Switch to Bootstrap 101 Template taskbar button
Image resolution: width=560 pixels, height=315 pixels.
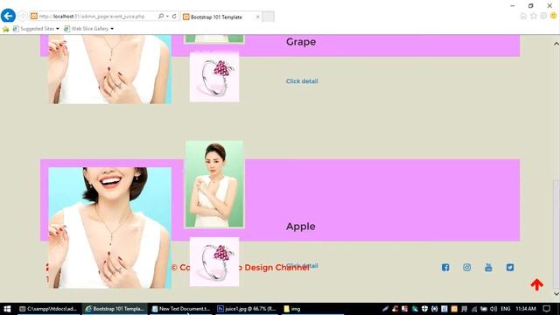(115, 309)
